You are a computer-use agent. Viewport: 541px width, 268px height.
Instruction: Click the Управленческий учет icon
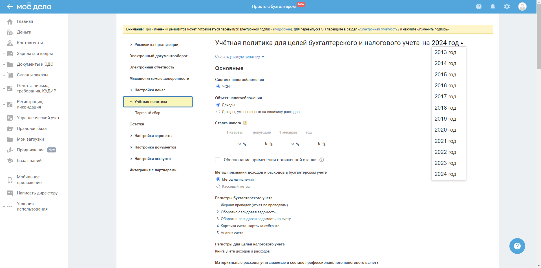click(x=10, y=118)
